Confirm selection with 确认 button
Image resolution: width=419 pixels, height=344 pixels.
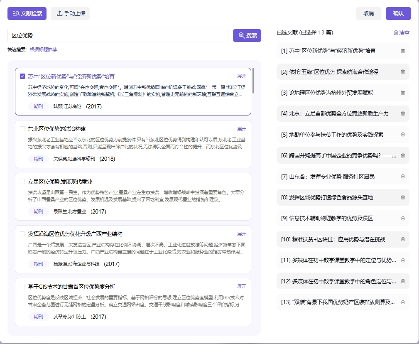click(398, 13)
